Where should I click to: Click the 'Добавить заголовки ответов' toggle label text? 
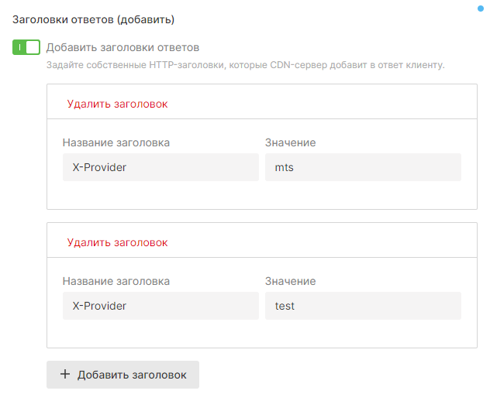coord(122,47)
